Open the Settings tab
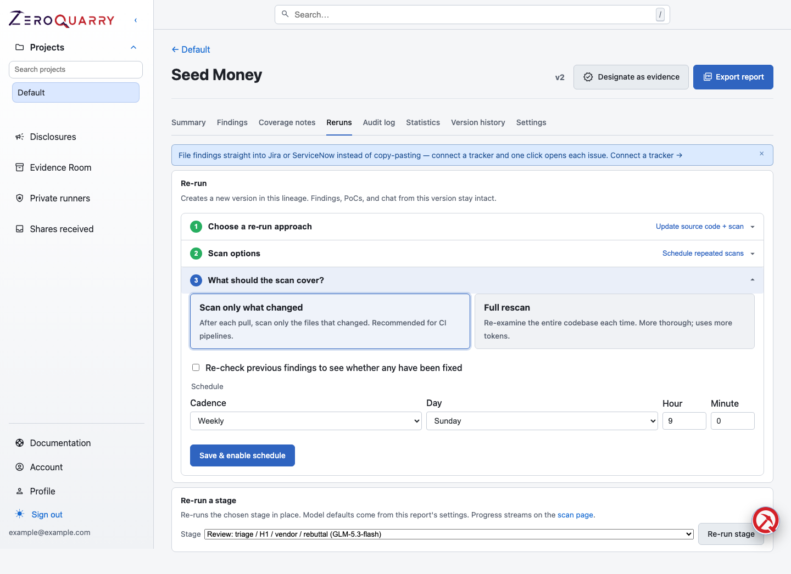The width and height of the screenshot is (791, 574). click(x=531, y=122)
